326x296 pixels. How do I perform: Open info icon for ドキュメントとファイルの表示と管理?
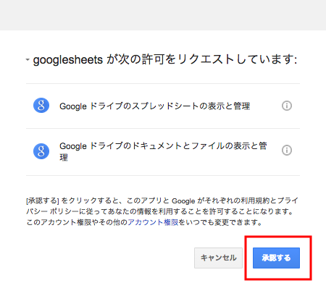(287, 151)
